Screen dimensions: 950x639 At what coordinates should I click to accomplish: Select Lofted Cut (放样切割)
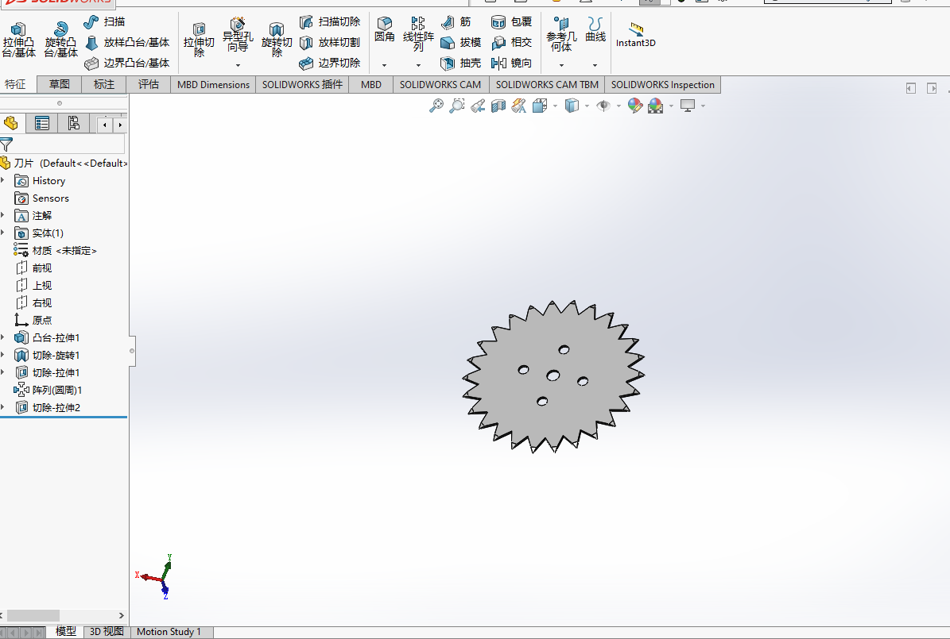point(330,42)
